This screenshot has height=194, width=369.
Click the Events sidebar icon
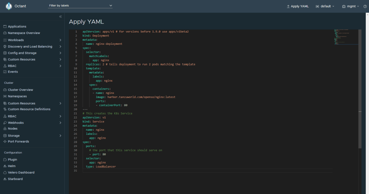tap(5, 72)
